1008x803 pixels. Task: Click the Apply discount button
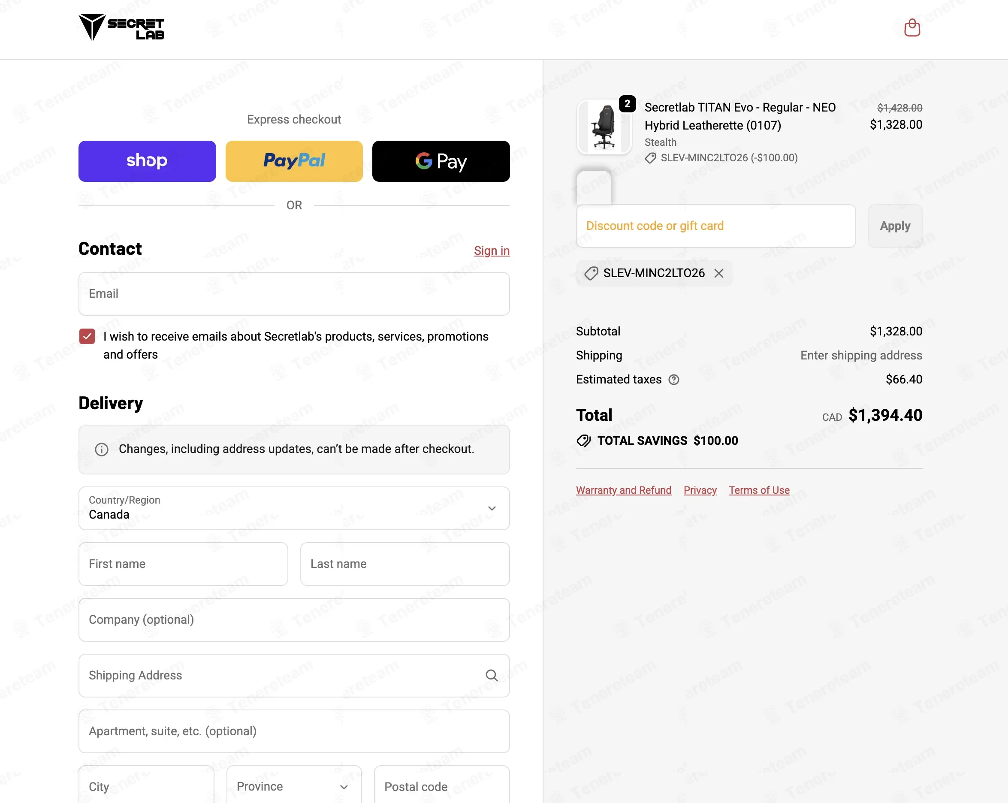click(895, 226)
